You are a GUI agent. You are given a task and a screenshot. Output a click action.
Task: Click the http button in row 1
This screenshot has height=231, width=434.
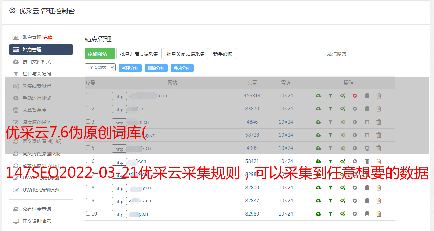tap(119, 96)
